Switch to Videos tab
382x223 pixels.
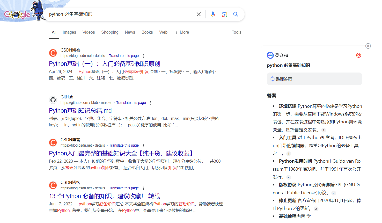tap(89, 32)
